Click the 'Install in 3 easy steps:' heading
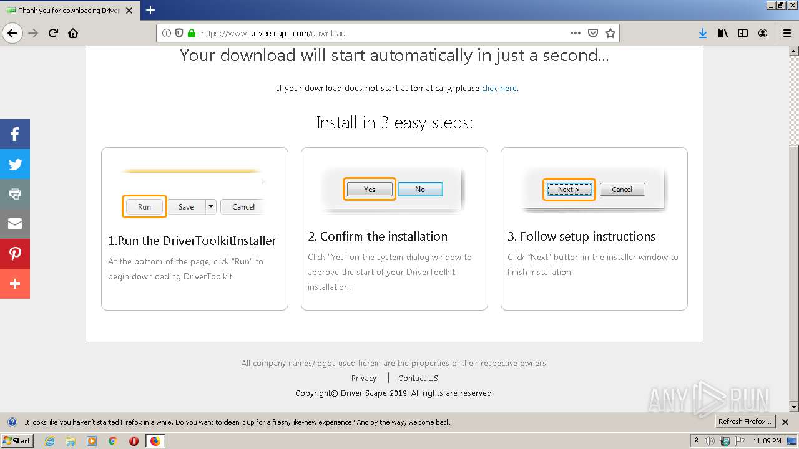The image size is (799, 449). coord(395,123)
